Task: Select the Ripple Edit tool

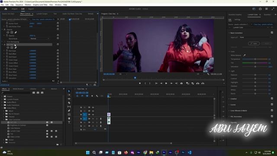Action: tap(69, 99)
